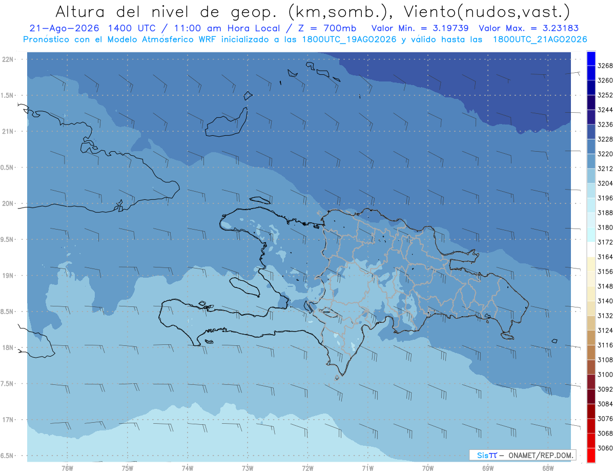The width and height of the screenshot is (615, 475).
Task: Click the '3220' color bar value
Action: tap(605, 154)
